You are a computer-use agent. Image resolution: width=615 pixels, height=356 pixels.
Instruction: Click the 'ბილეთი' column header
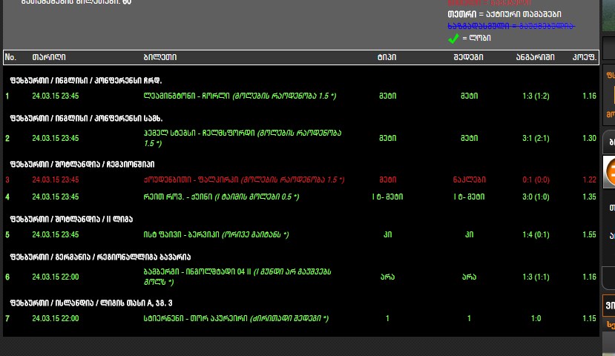click(x=160, y=57)
